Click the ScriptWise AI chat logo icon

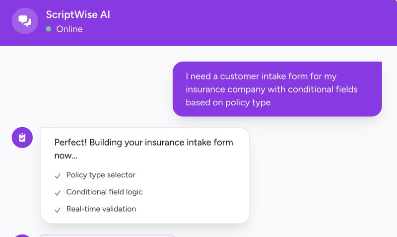25,21
